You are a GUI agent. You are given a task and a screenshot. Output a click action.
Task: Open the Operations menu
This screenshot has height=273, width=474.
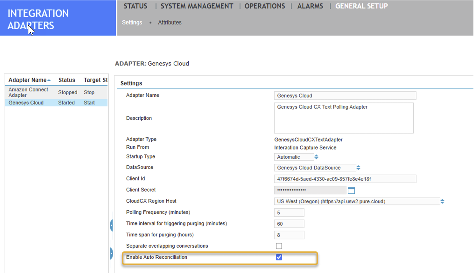tap(265, 6)
